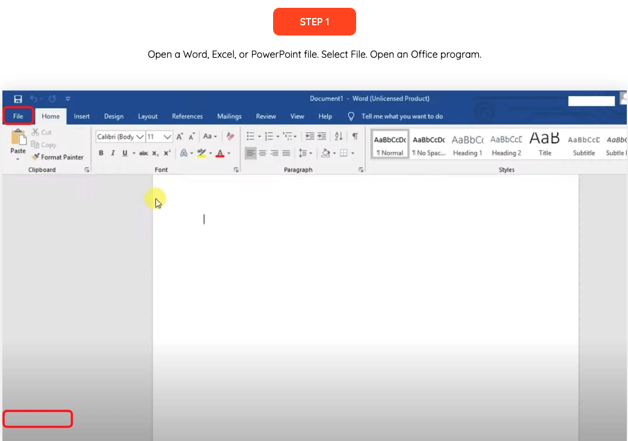This screenshot has width=628, height=441.
Task: Click the Grow Font size icon
Action: click(180, 137)
